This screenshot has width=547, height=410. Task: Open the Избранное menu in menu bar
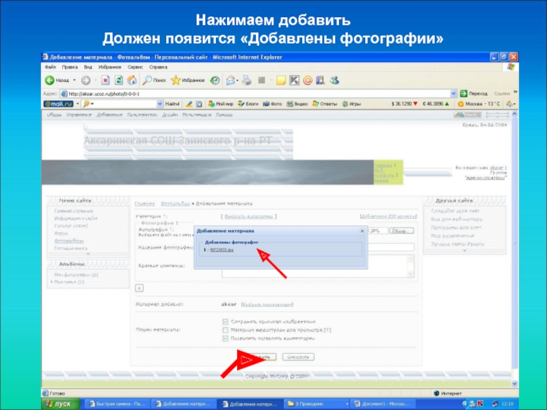click(x=110, y=67)
